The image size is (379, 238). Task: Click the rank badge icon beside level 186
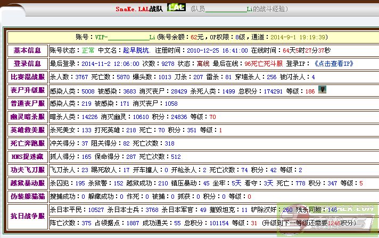322,89
